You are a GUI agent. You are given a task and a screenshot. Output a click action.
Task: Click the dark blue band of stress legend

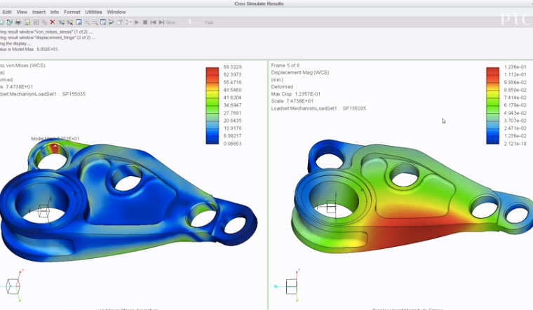212,140
